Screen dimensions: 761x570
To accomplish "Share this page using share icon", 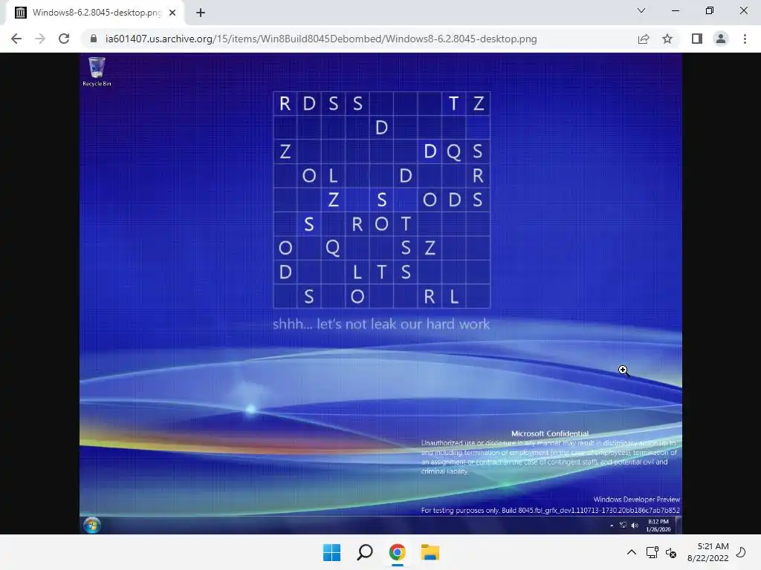I will click(x=644, y=39).
